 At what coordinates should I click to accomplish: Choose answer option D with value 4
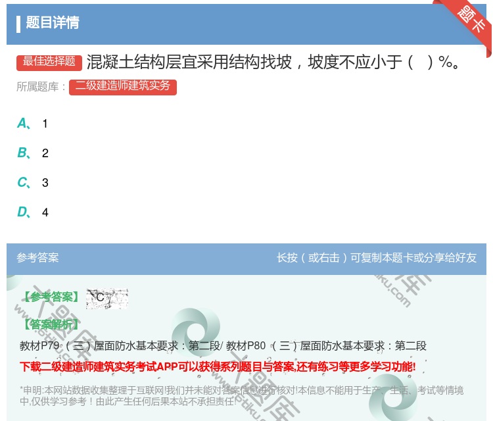[33, 212]
